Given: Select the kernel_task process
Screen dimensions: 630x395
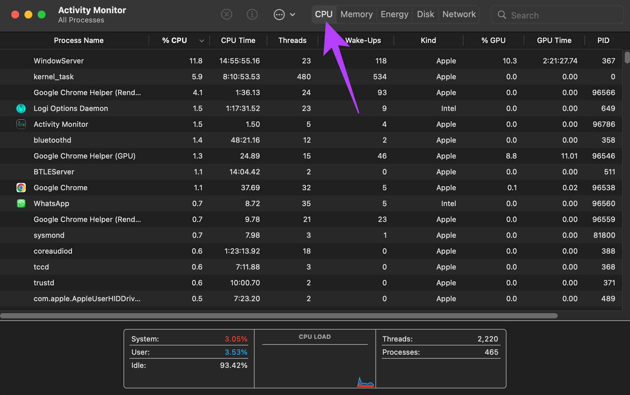Looking at the screenshot, I should (x=53, y=77).
